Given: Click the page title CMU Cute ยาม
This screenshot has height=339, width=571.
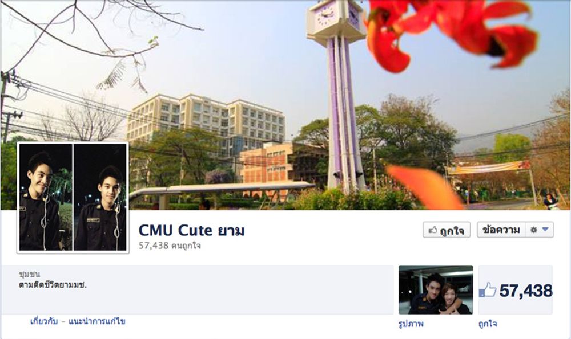Looking at the screenshot, I should 191,230.
